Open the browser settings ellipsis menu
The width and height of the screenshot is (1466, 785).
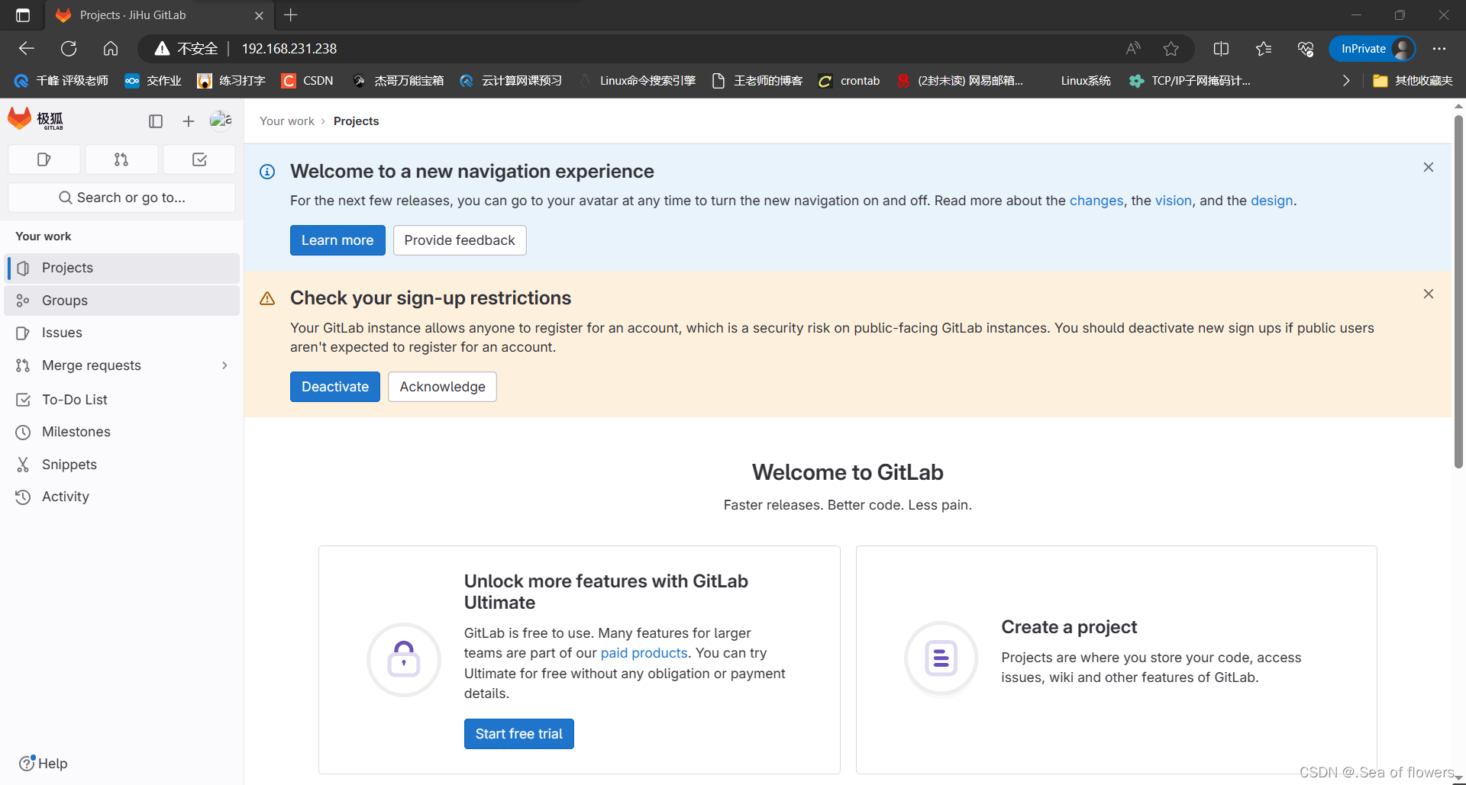(x=1439, y=49)
